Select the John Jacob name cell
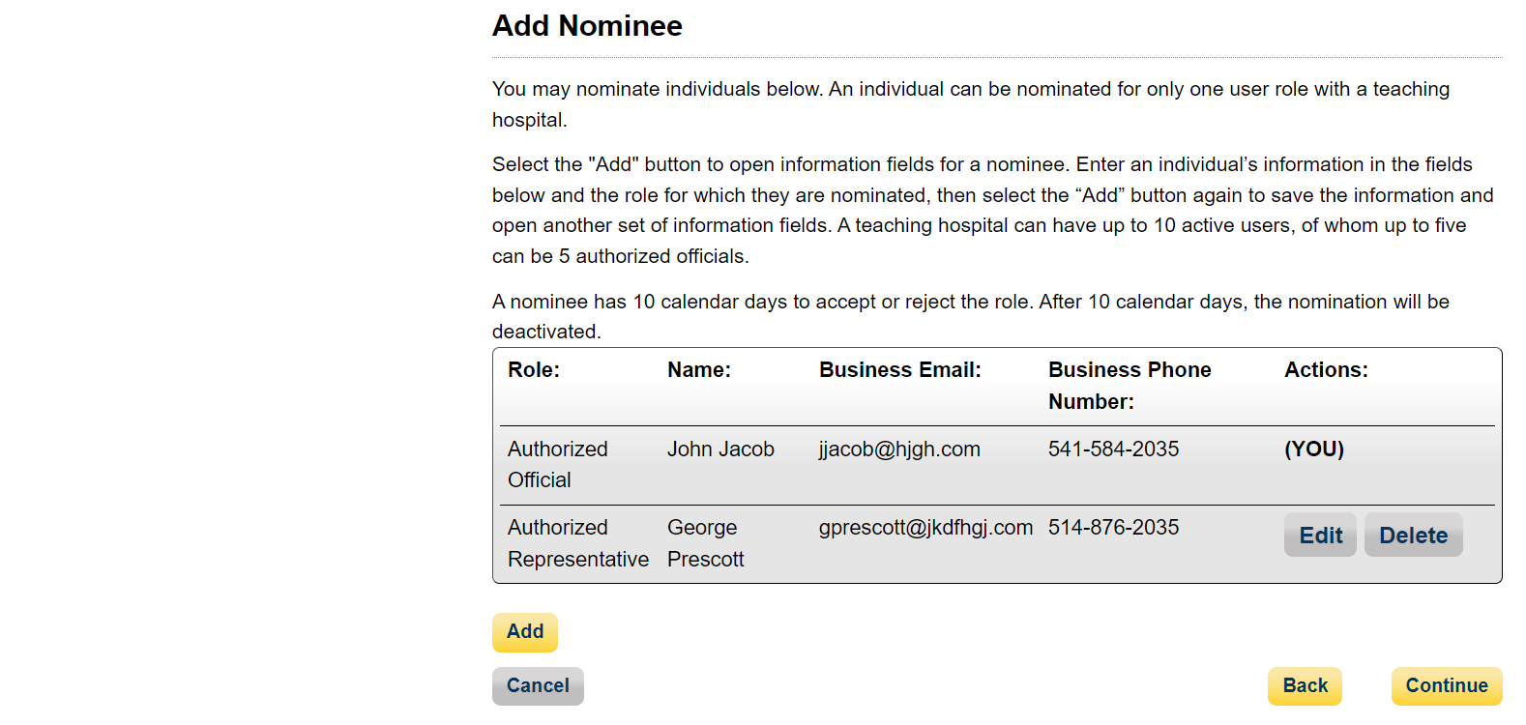 pyautogui.click(x=720, y=449)
